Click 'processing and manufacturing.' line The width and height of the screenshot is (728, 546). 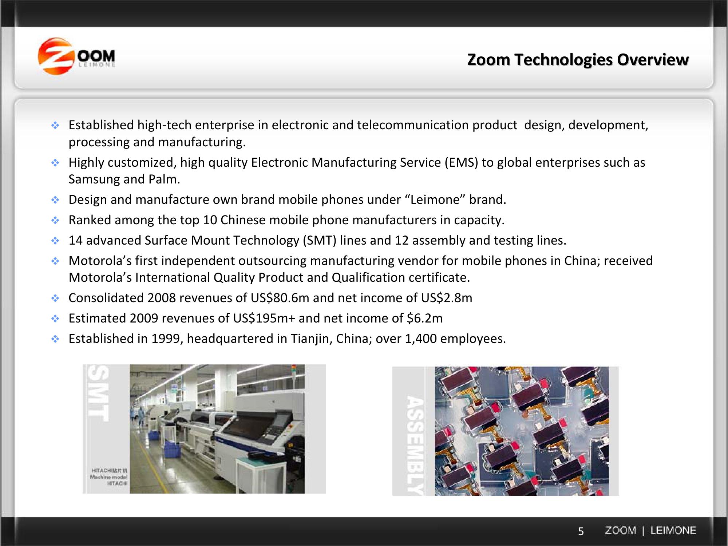point(157,142)
